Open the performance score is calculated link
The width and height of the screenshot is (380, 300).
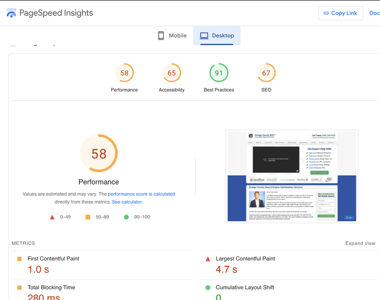(141, 194)
